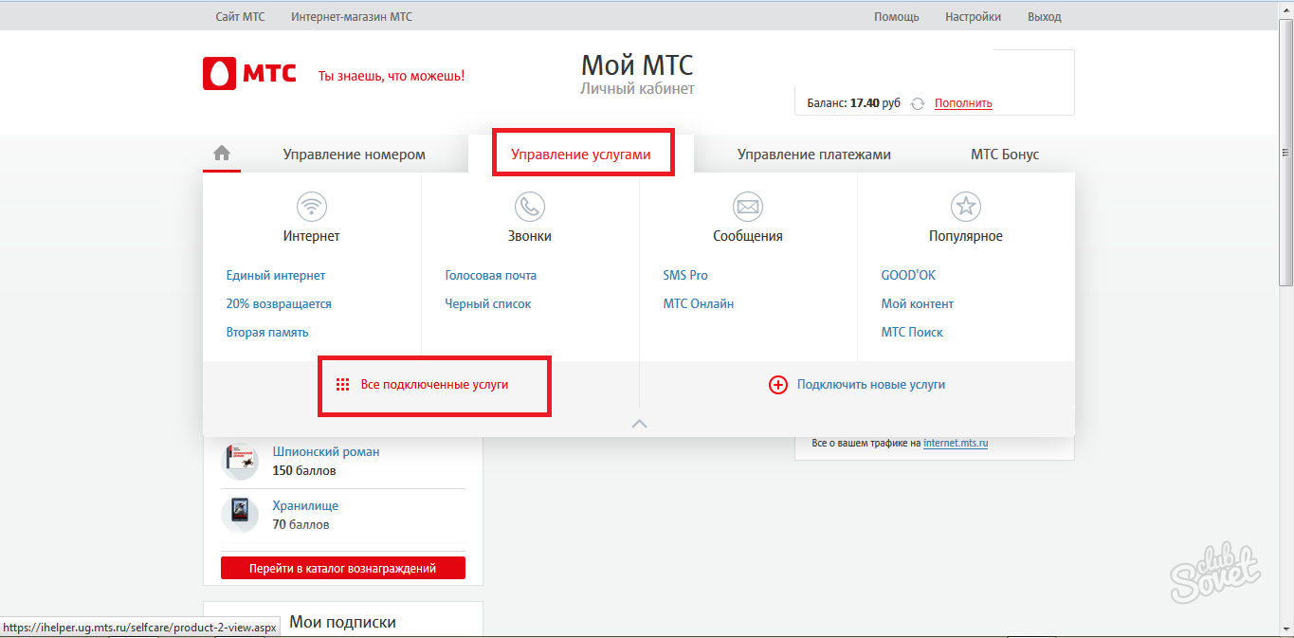1294x638 pixels.
Task: Open the МТС Бонус tab
Action: pyautogui.click(x=1005, y=155)
